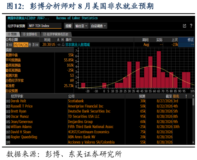The width and height of the screenshot is (197, 160).
Task: Open the 输出至 dropdown
Action: (81, 26)
